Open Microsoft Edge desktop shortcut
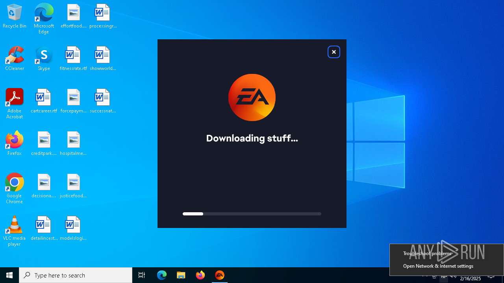504x283 pixels. click(44, 19)
